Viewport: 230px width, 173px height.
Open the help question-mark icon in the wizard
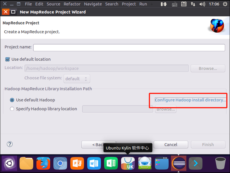tap(9, 144)
